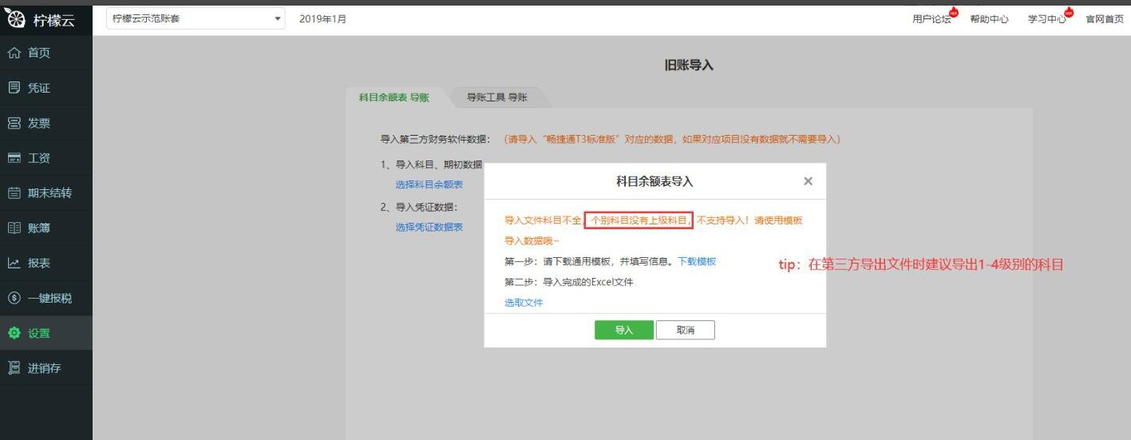1131x440 pixels.
Task: Open 首页 menu entry
Action: [x=46, y=53]
